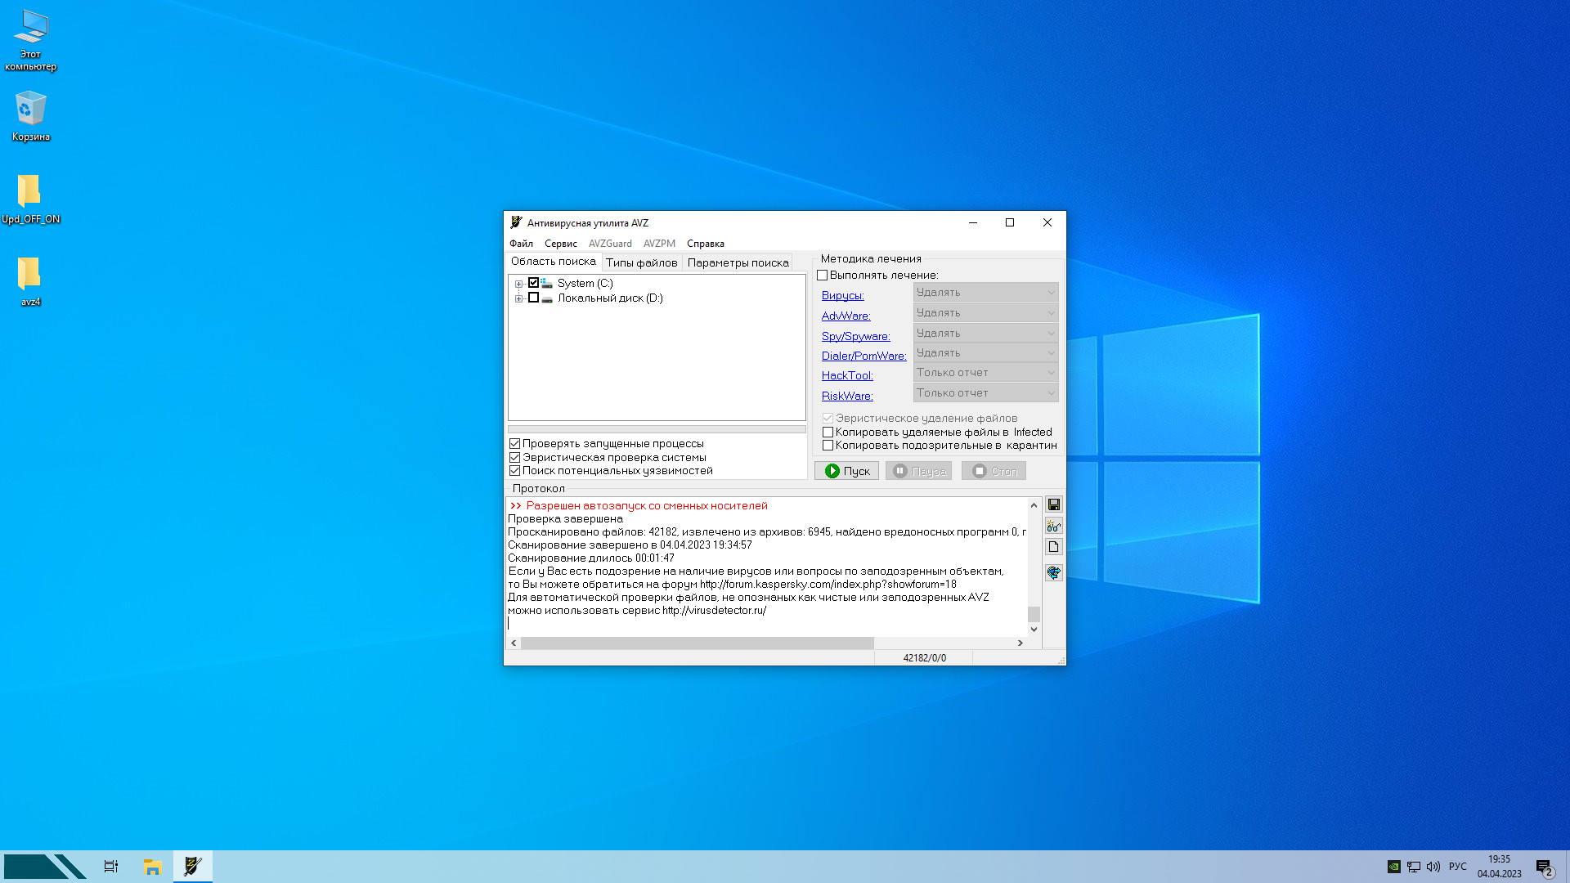1570x883 pixels.
Task: Click the horizontal protocol scrollbar
Action: point(697,643)
